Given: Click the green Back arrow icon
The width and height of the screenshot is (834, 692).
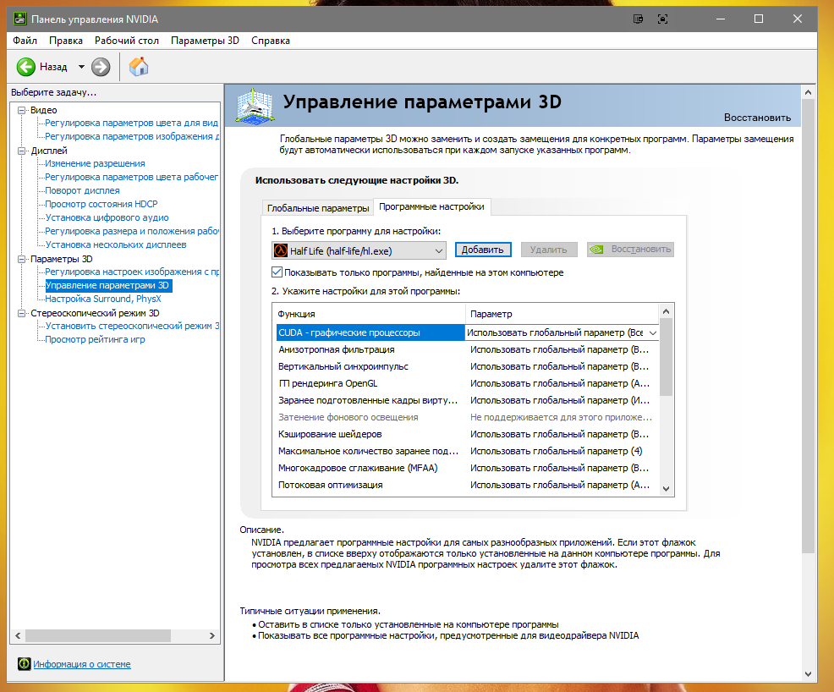Looking at the screenshot, I should coord(25,67).
